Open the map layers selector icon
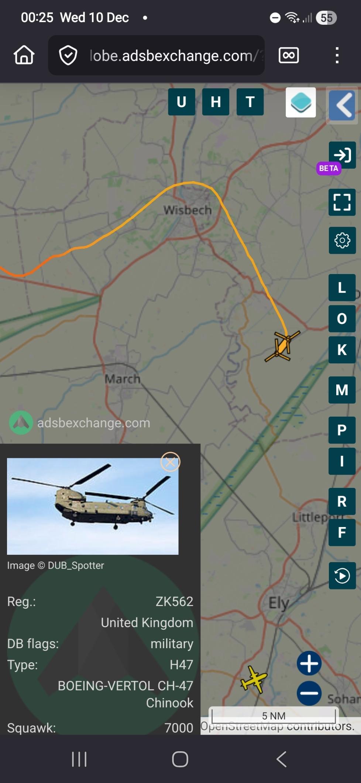 point(300,102)
